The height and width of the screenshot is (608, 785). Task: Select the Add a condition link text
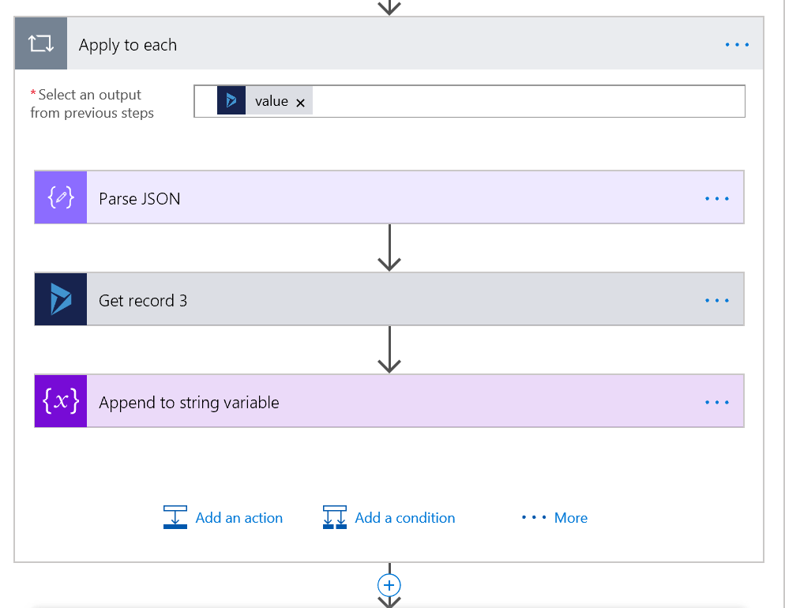click(x=405, y=518)
